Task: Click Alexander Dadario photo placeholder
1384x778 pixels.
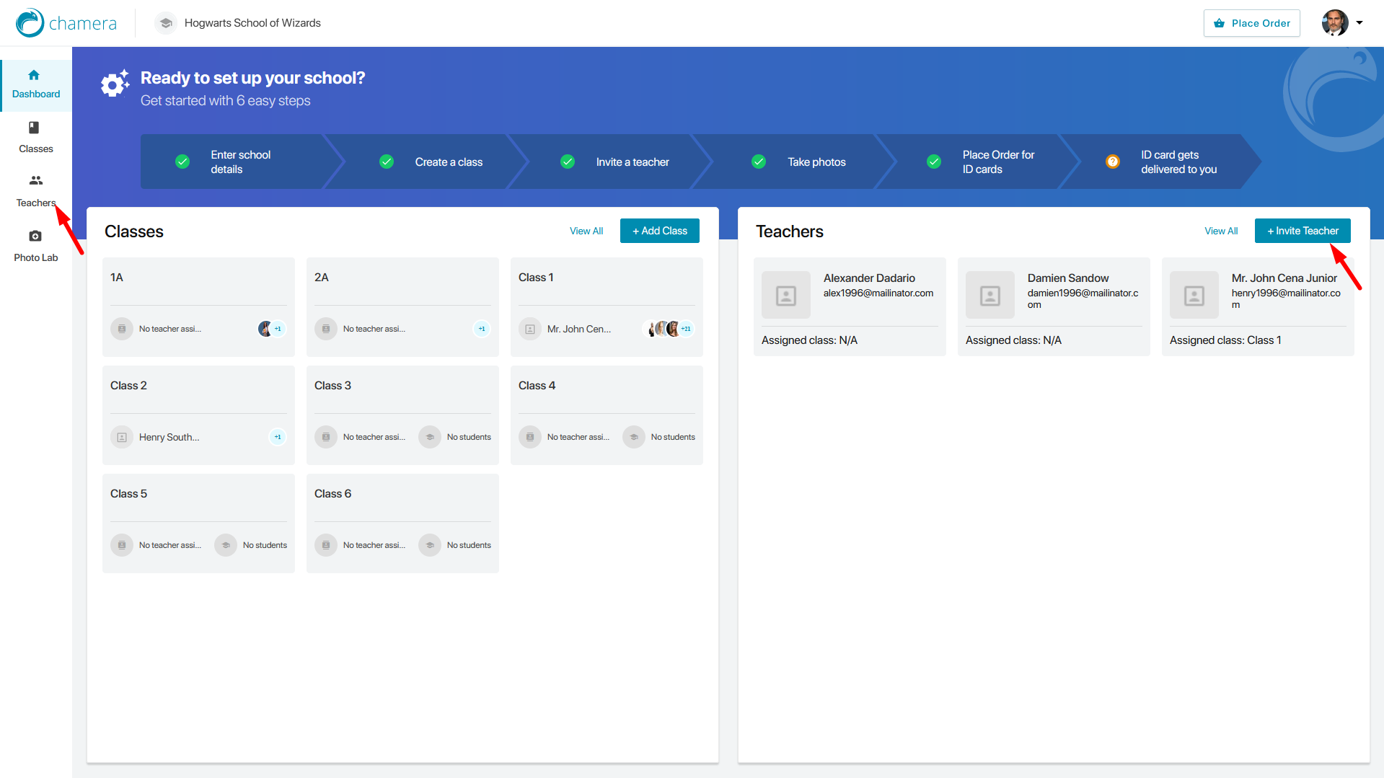Action: (786, 295)
